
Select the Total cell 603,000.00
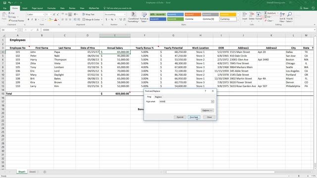[x=115, y=94]
